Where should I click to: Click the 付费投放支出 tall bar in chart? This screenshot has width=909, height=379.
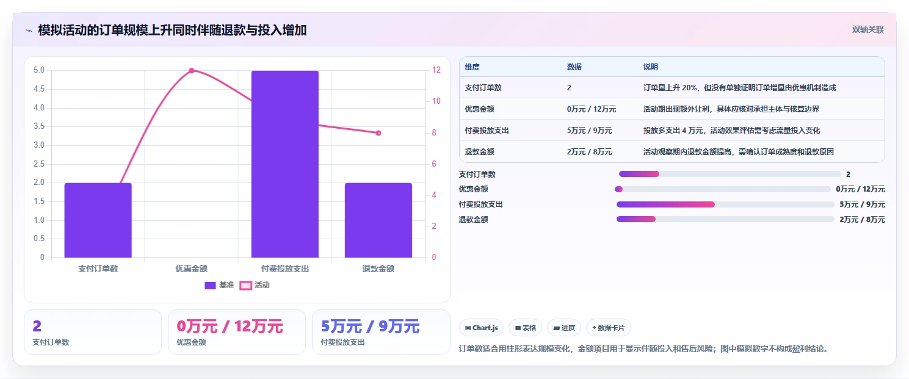[x=285, y=164]
